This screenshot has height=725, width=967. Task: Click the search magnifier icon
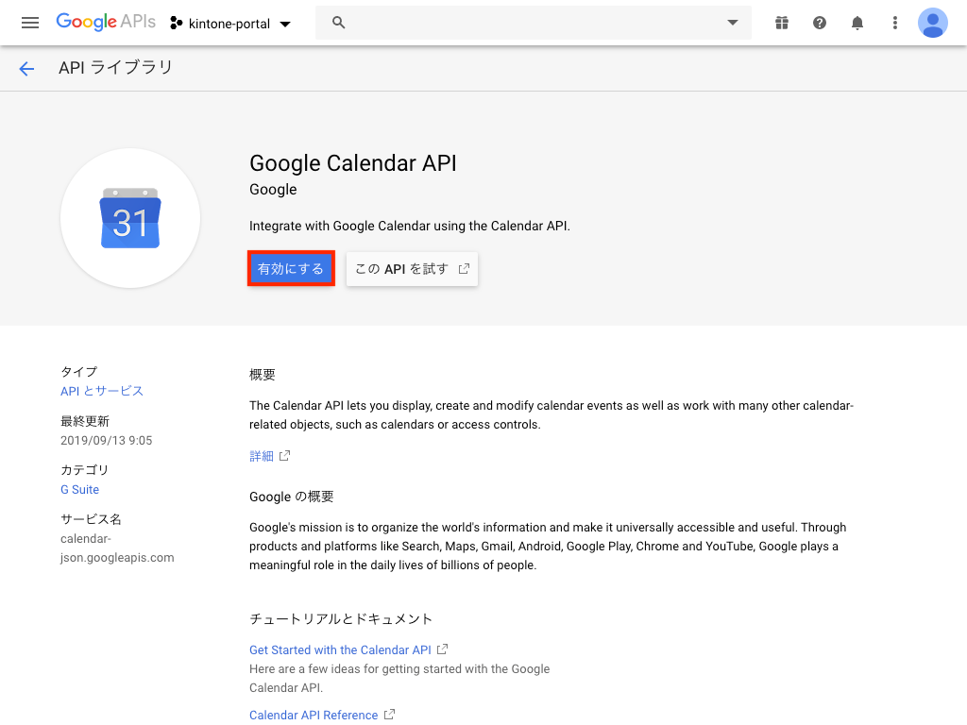click(339, 23)
